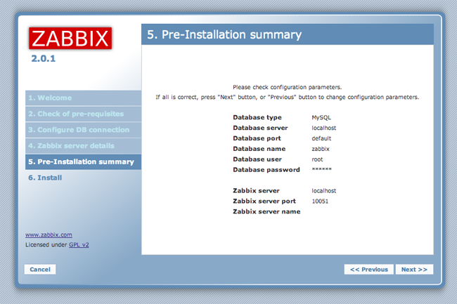Go to step 1 Welcome
The image size is (457, 304).
click(x=50, y=98)
